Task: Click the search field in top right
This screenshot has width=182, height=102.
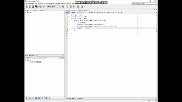Action: (x=146, y=4)
